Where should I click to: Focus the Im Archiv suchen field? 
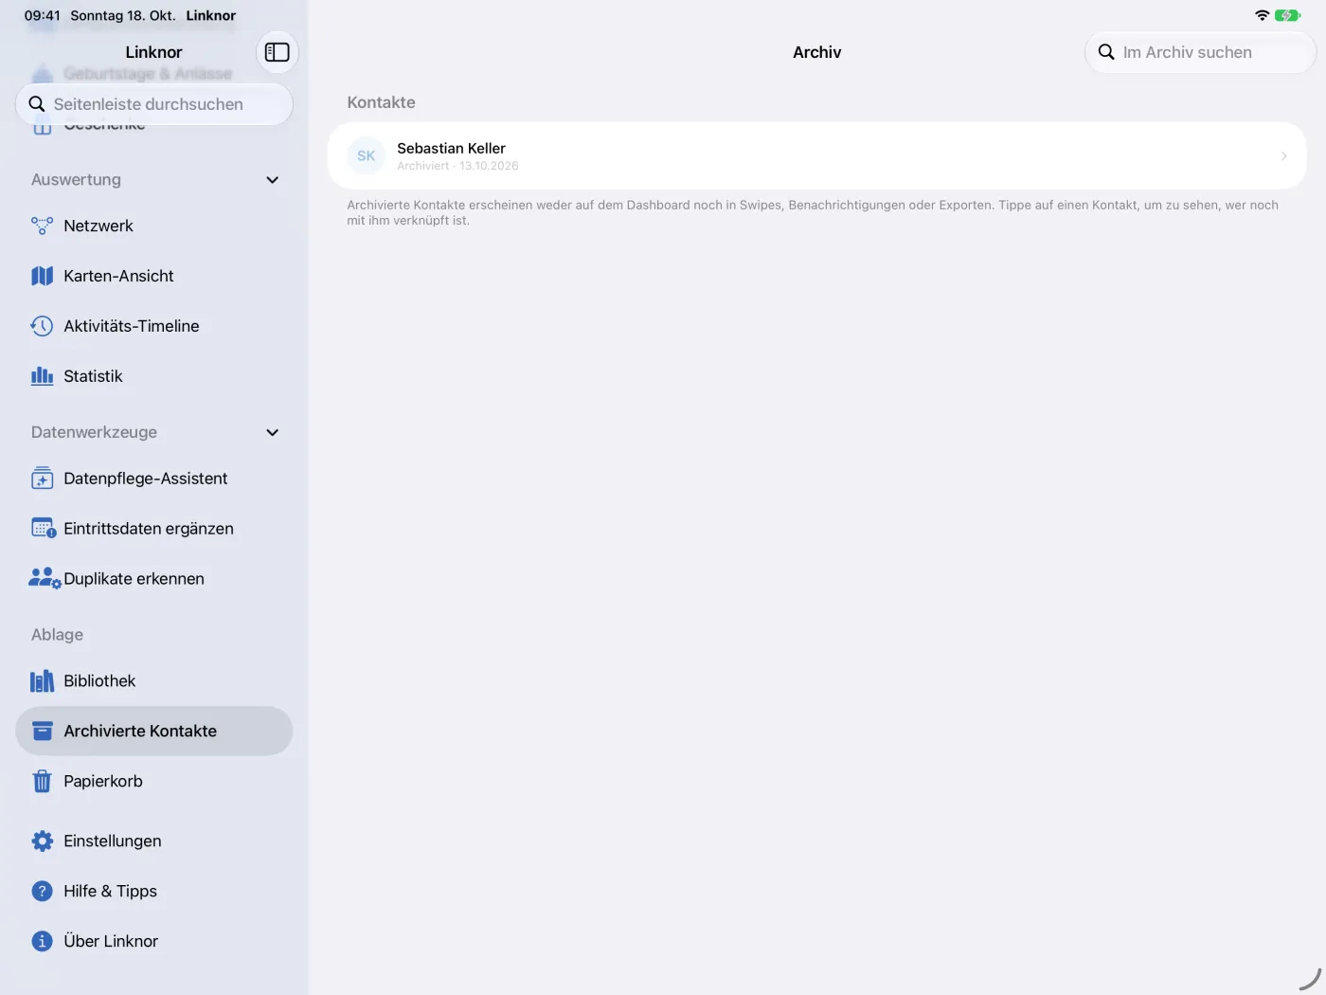click(1200, 52)
